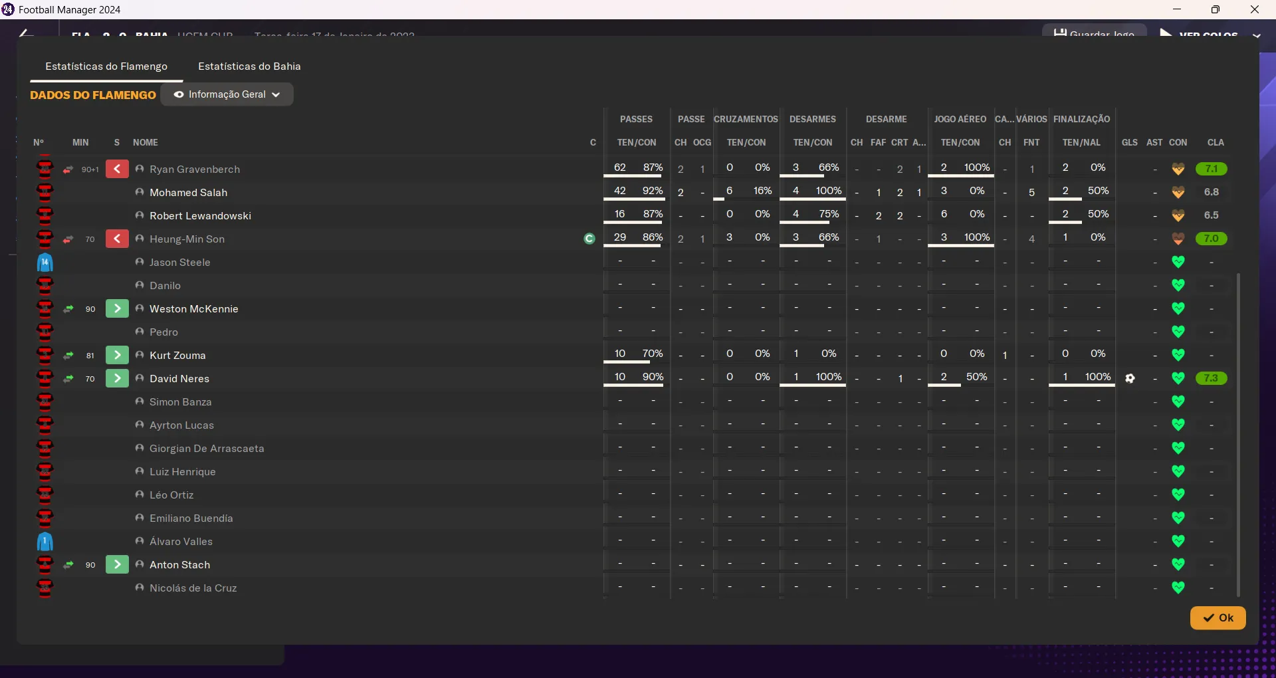Viewport: 1276px width, 678px height.
Task: Open Giorgian De Arrascaeta's player profile
Action: pyautogui.click(x=207, y=449)
